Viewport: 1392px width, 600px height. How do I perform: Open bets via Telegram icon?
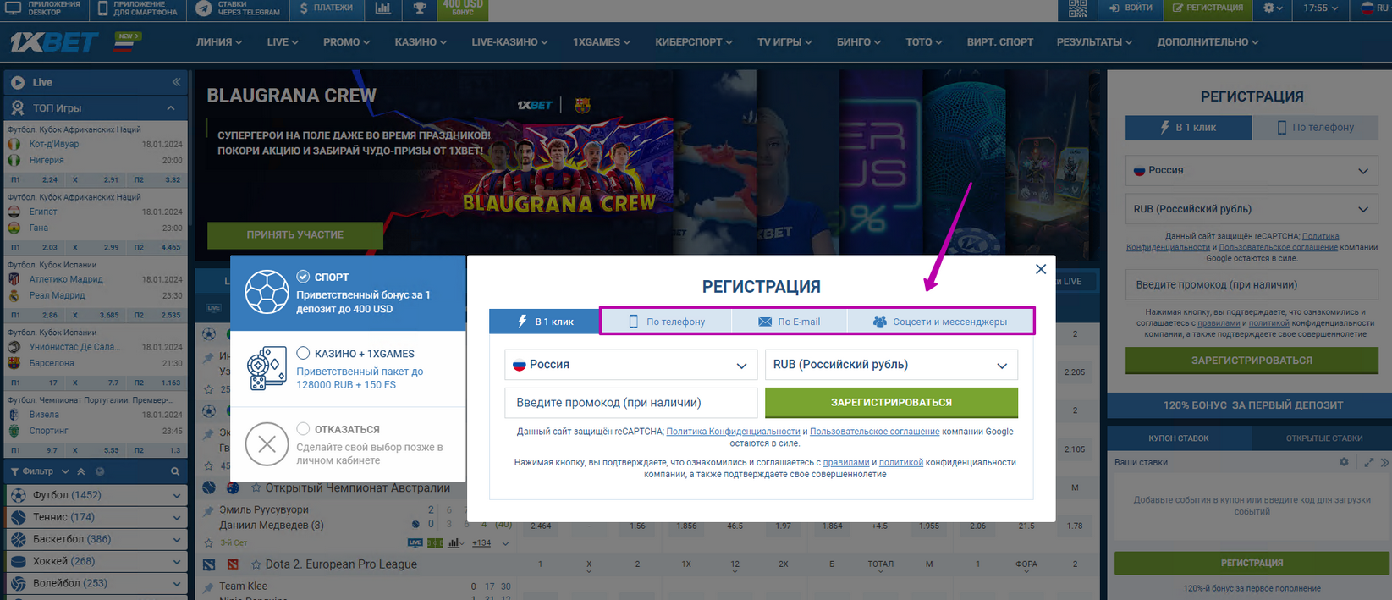(x=203, y=8)
